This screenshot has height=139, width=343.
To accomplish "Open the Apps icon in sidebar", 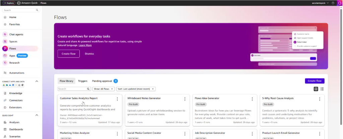I will pos(5,56).
